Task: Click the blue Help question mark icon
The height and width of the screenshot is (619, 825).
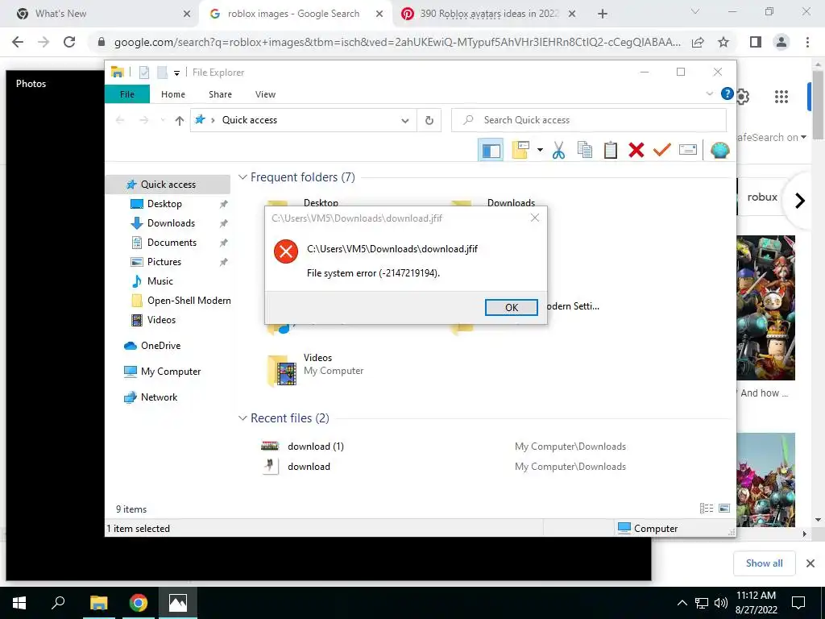Action: [x=728, y=93]
